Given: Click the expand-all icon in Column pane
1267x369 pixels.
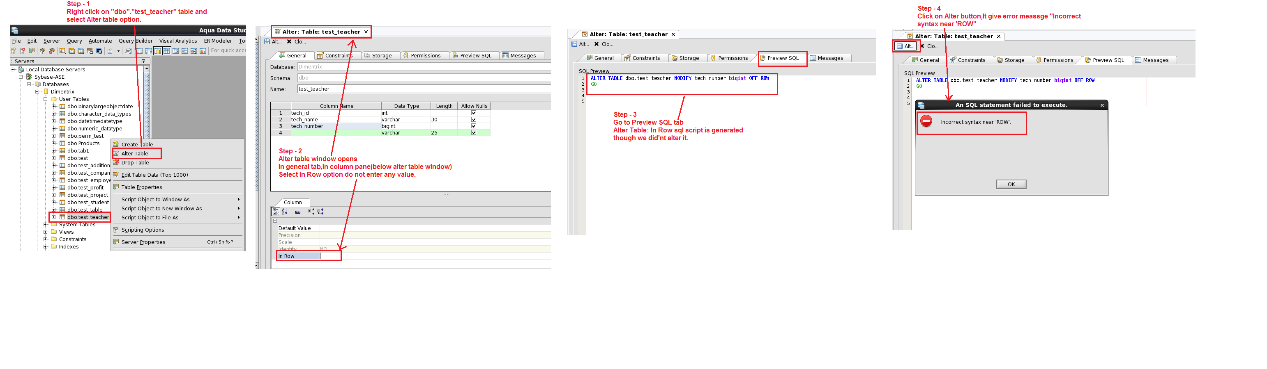Looking at the screenshot, I should click(x=311, y=212).
